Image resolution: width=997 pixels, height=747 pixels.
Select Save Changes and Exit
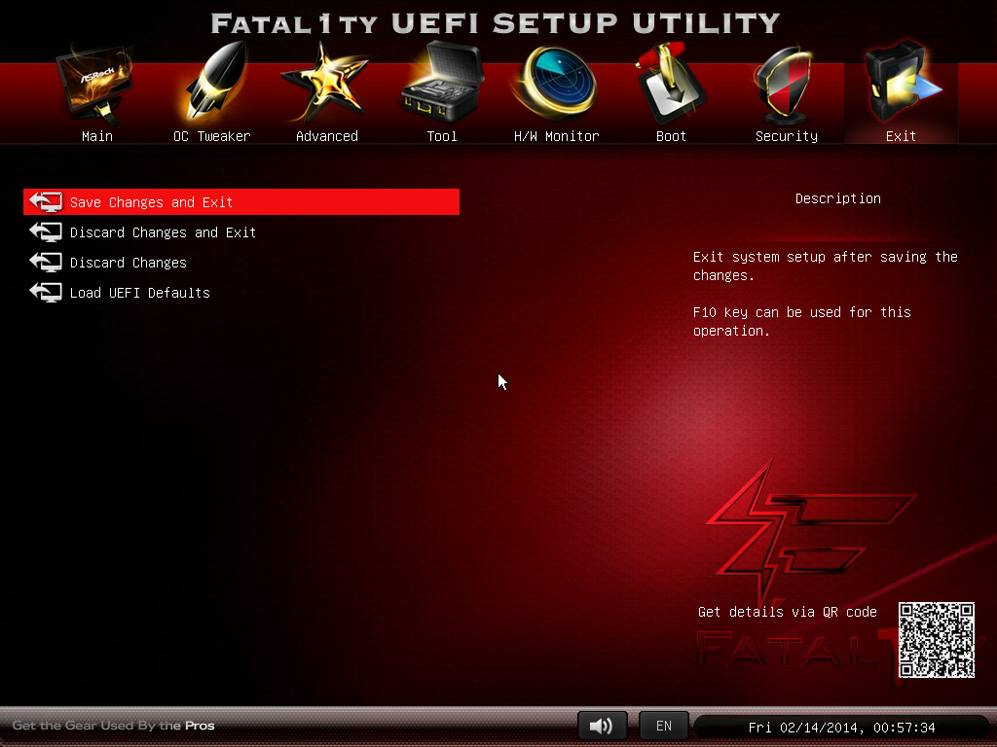[151, 202]
